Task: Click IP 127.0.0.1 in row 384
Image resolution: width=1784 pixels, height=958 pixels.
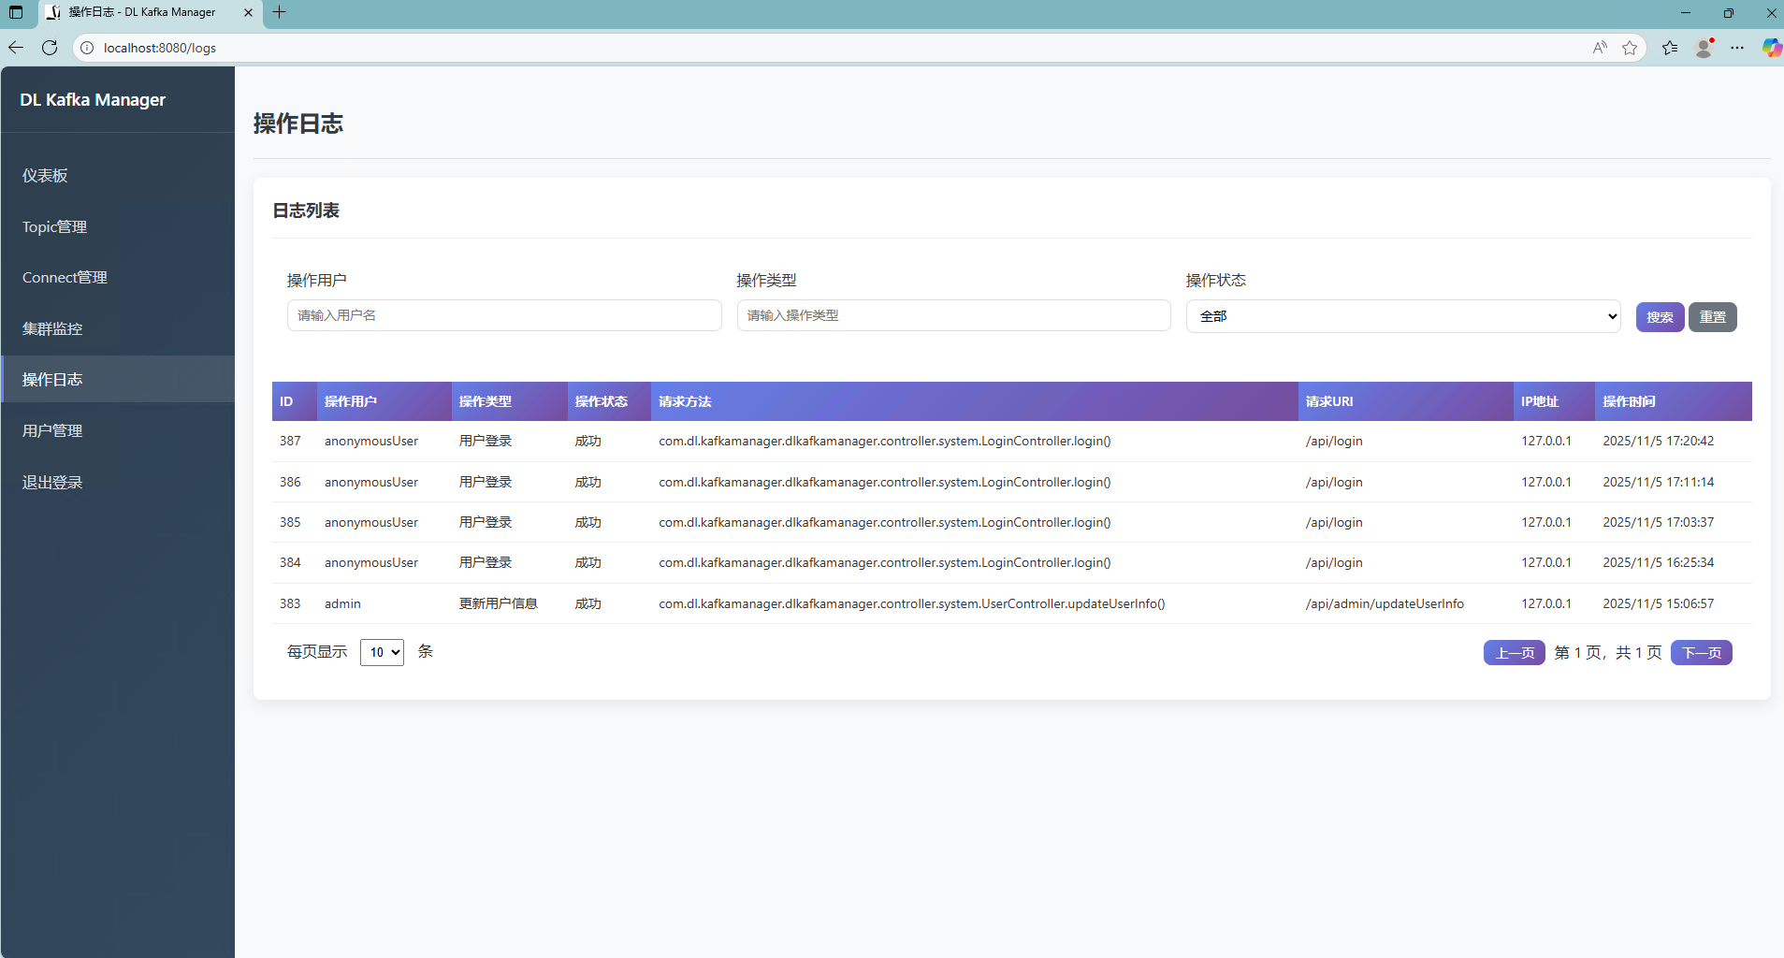Action: (1546, 562)
